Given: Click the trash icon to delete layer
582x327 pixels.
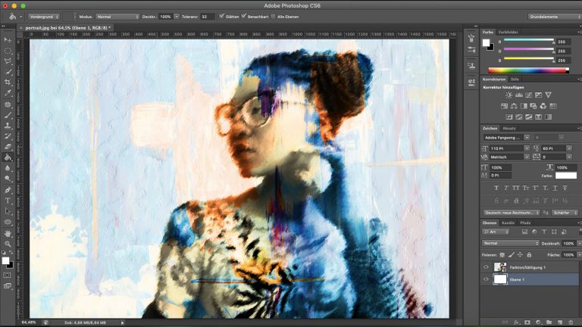Looking at the screenshot, I should [571, 322].
